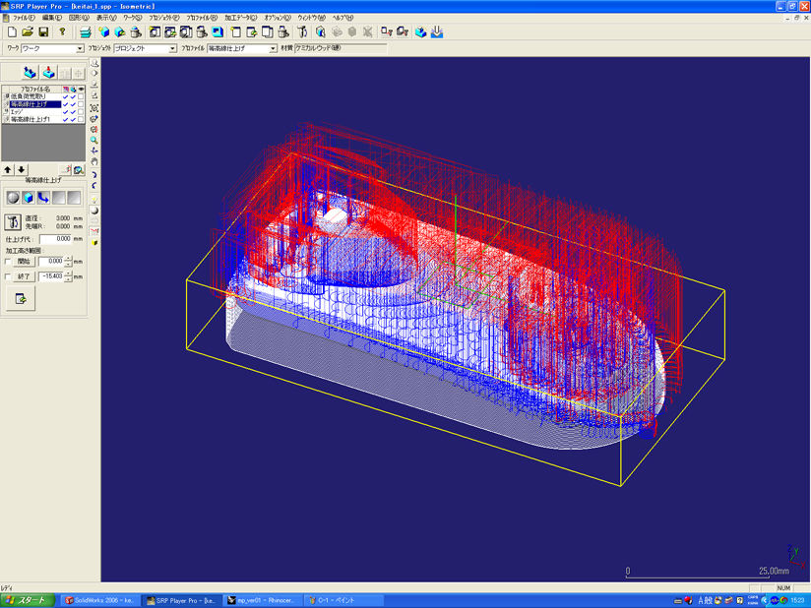Click the 仕上げ代 value input field
811x608 pixels.
(55, 239)
